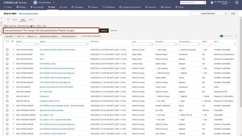This screenshot has width=242, height=136.
Task: Click the Documents page icon in navigation
Action: 32,7
